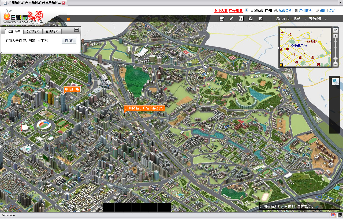343x219 pixels.
Task: Click the status bar play arrow icon
Action: click(x=340, y=215)
